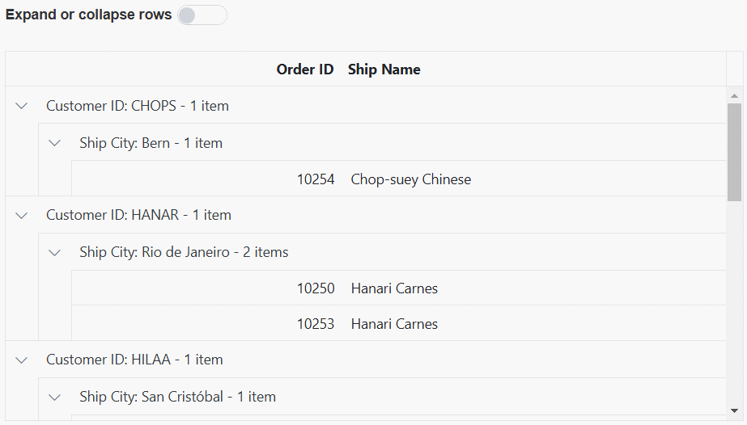
Task: Click Hanari Carnes in the 10250 row
Action: point(394,288)
